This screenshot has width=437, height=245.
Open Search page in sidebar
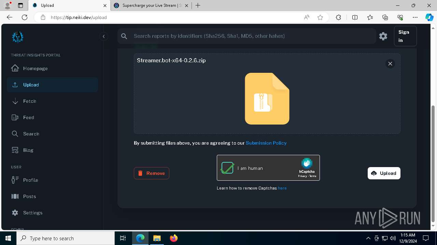[x=52, y=134]
